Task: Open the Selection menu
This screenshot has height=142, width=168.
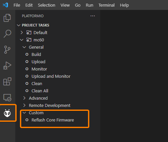Action: tap(46, 5)
